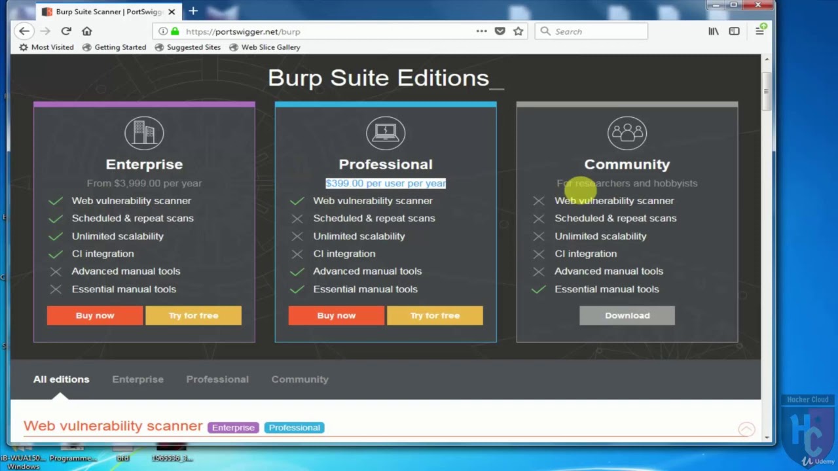Close the Burp Suite Scanner tab
The height and width of the screenshot is (471, 838).
(172, 12)
